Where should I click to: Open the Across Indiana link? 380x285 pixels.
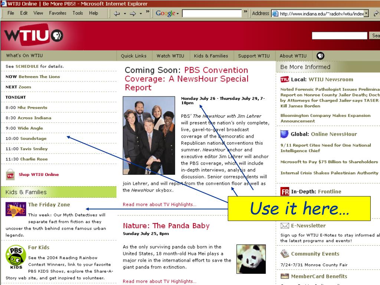coord(34,118)
